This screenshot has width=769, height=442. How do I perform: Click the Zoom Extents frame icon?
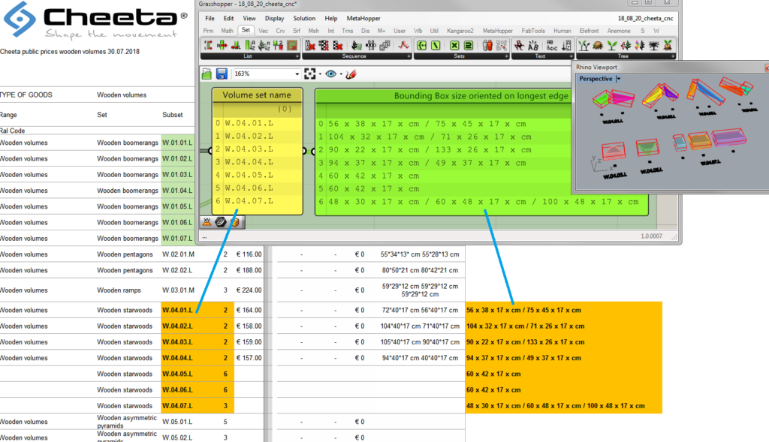[310, 74]
